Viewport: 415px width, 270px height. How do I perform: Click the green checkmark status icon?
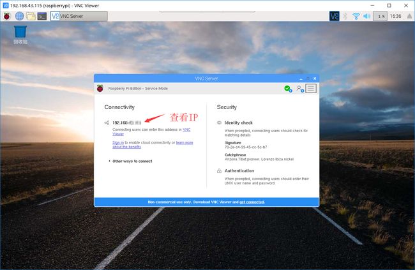pyautogui.click(x=287, y=89)
